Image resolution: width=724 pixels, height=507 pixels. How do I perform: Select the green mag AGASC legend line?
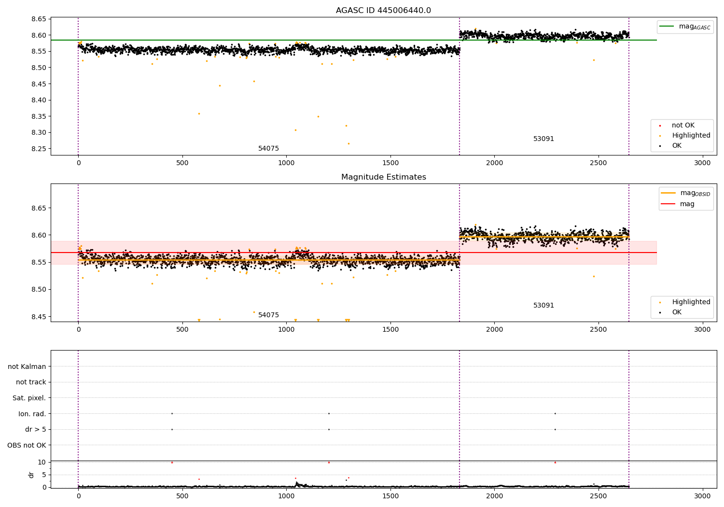pyautogui.click(x=667, y=27)
